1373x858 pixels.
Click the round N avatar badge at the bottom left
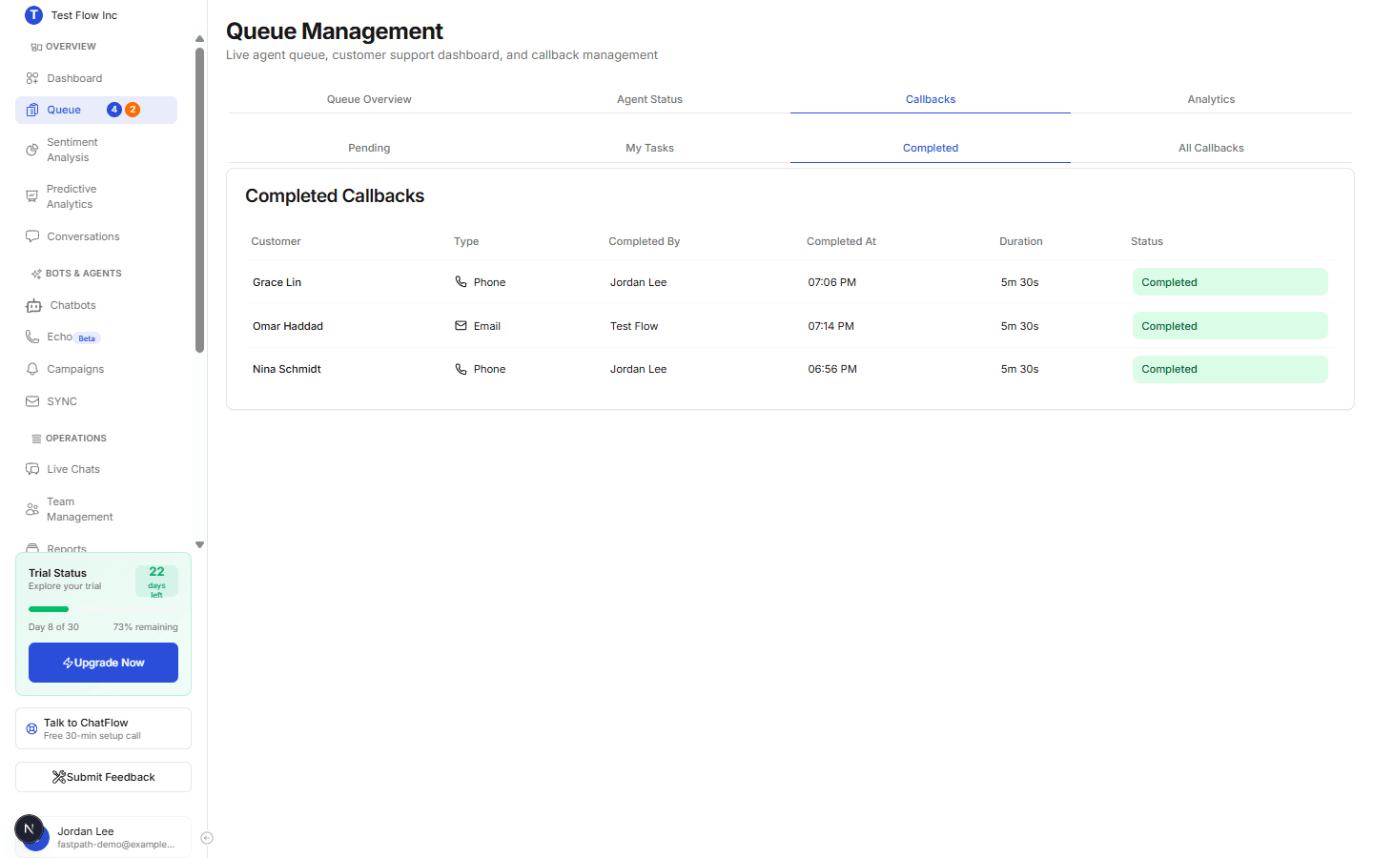29,828
